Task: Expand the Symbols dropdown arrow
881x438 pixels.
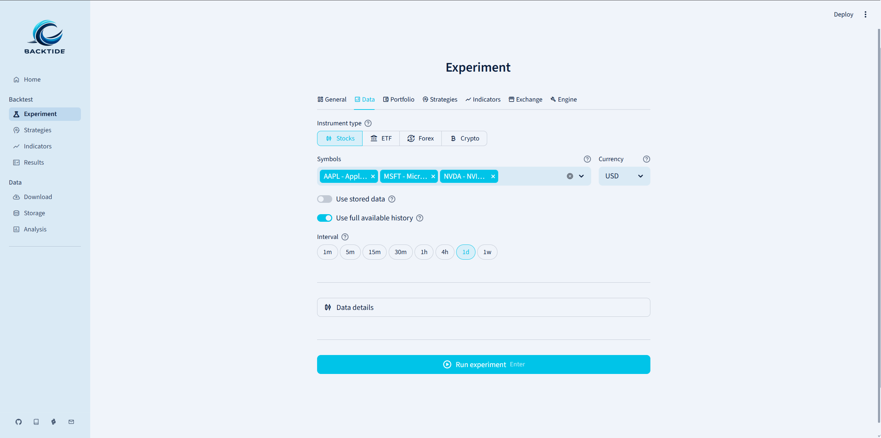Action: tap(581, 176)
